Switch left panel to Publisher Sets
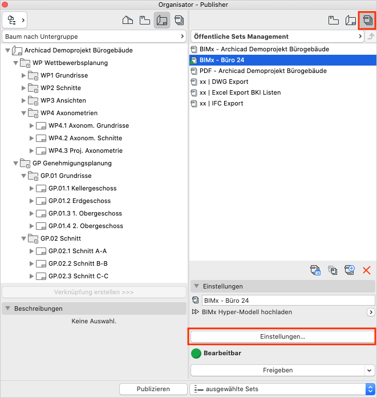The image size is (377, 398). coord(179,20)
